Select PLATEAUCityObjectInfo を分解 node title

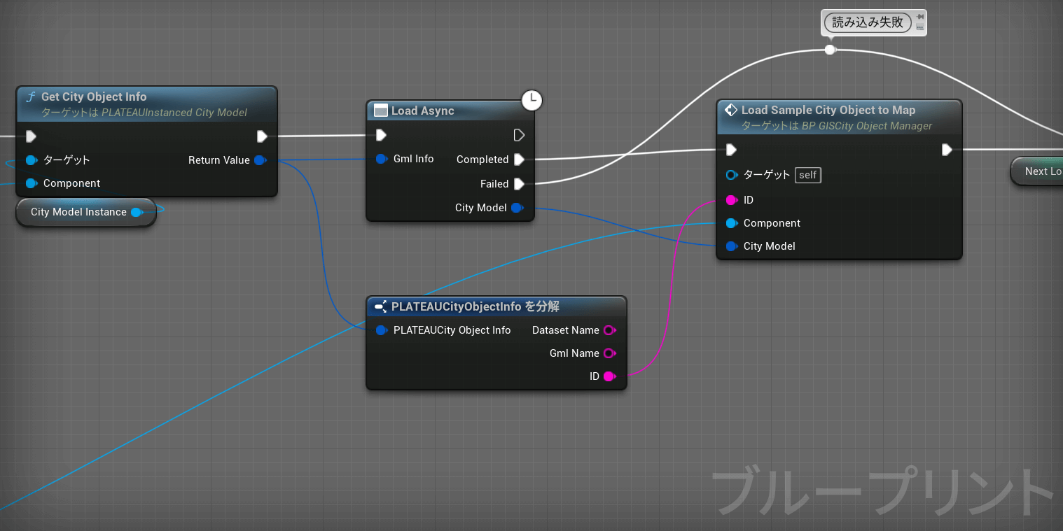(475, 306)
